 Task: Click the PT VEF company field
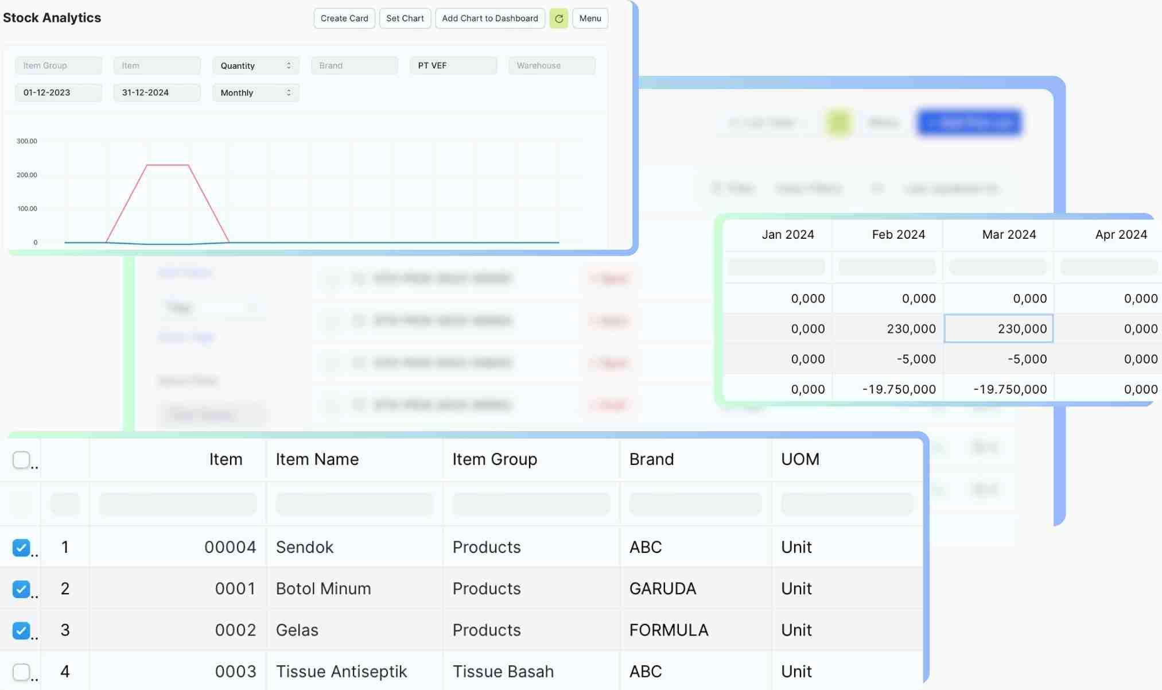(453, 65)
